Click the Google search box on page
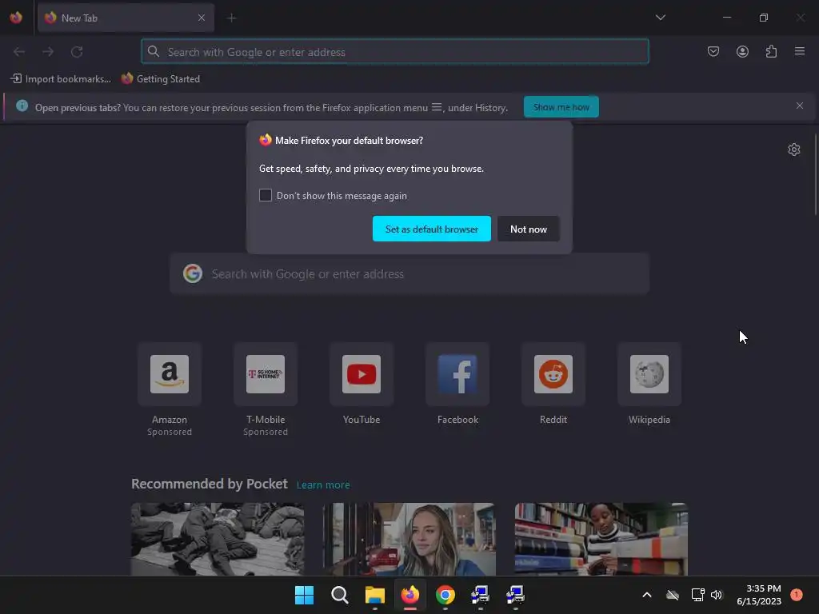Screen dimensions: 819x614 pos(409,274)
